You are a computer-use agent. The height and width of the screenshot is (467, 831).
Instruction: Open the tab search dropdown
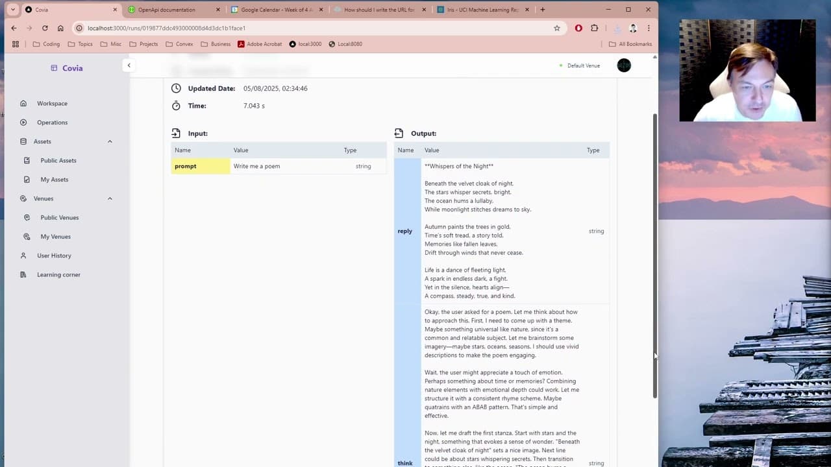pos(12,10)
